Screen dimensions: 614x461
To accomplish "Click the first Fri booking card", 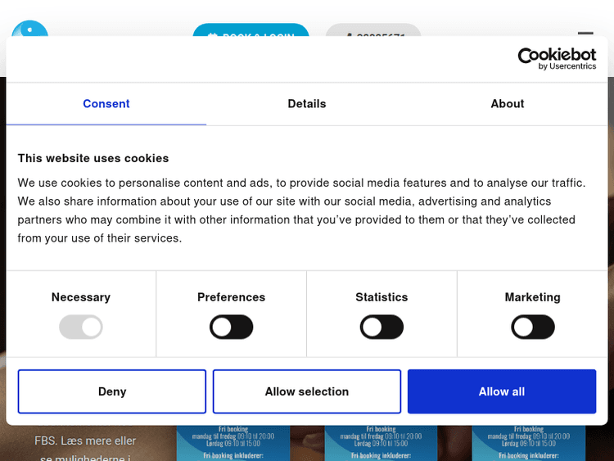I will (x=233, y=443).
